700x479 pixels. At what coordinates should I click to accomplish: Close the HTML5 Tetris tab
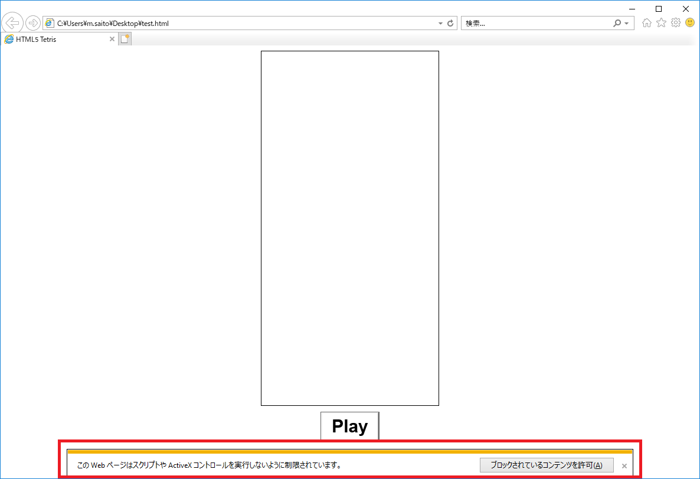point(112,40)
